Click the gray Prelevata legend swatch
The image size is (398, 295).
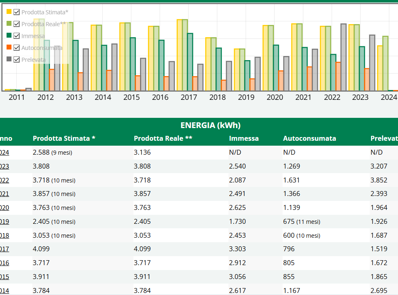point(9,60)
